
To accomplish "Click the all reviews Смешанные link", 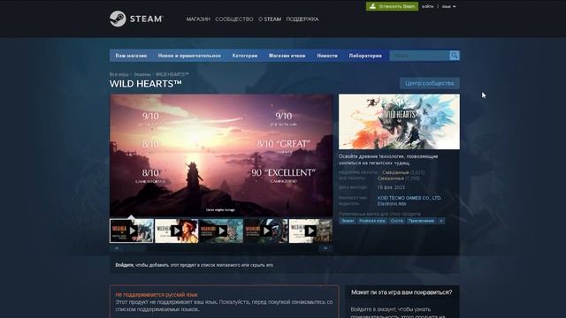I will (x=391, y=178).
